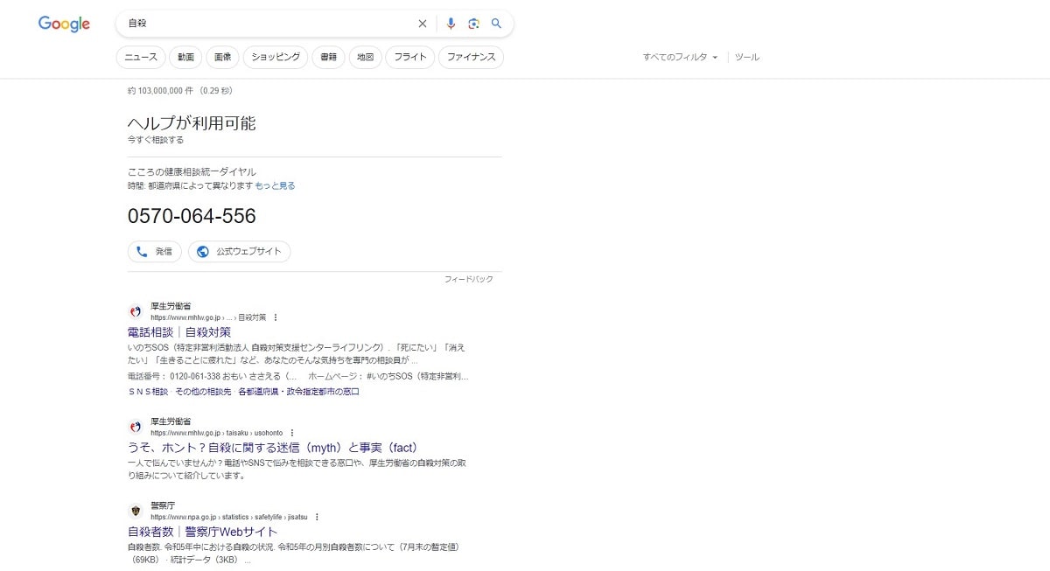Viewport: 1050px width, 571px height.
Task: Open the すべてのフィルタ dropdown
Action: pyautogui.click(x=680, y=57)
